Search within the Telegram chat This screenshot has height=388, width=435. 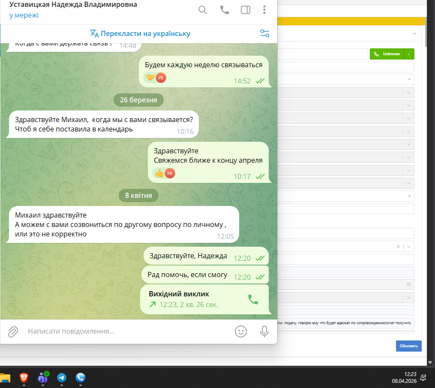[203, 10]
